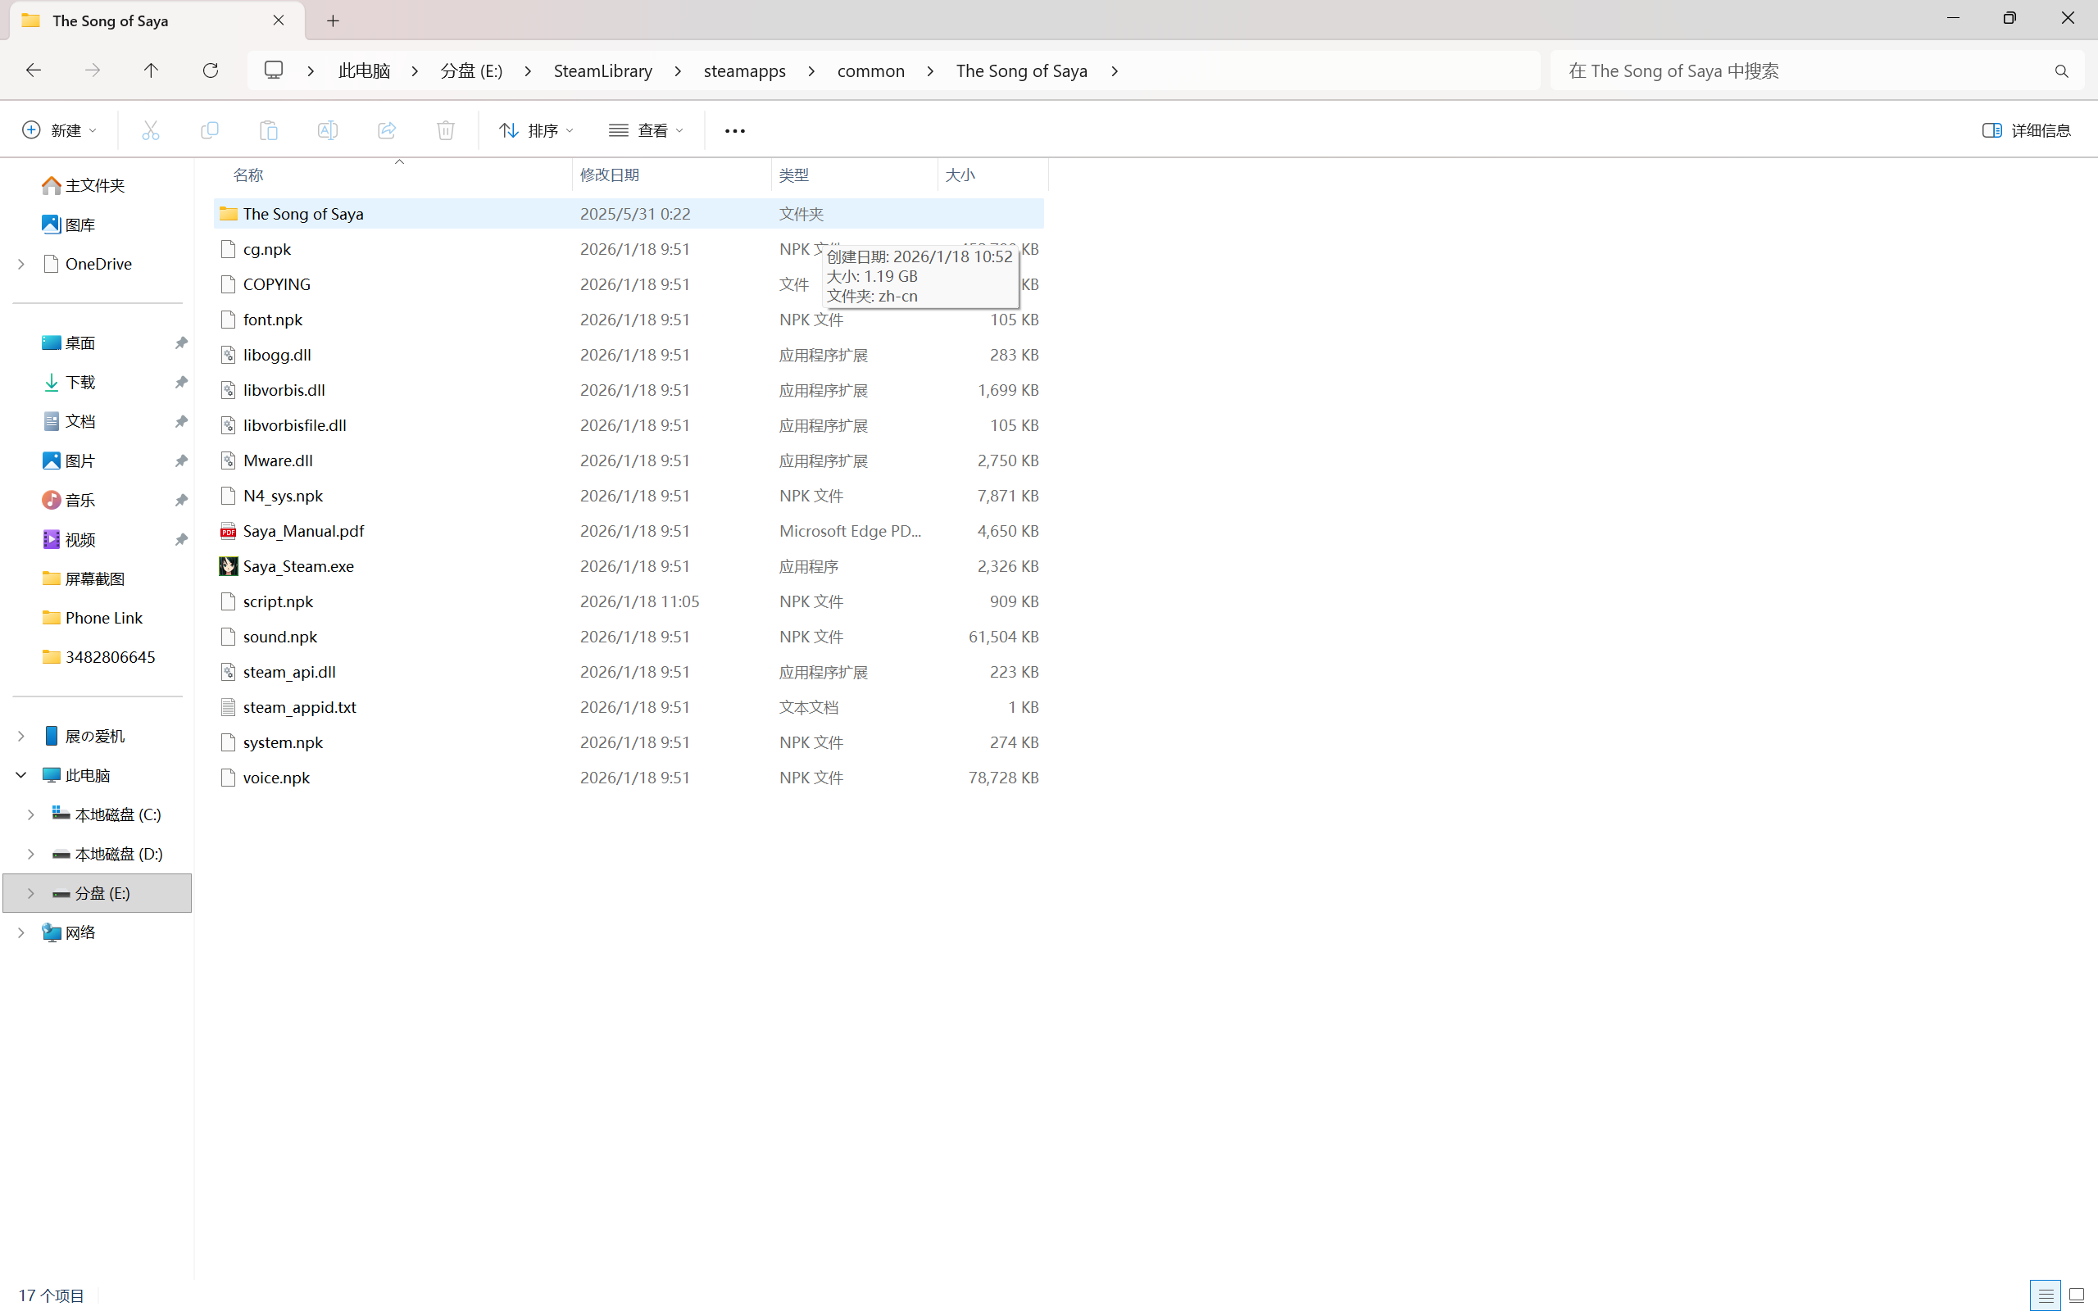Switch to large thumbnails view in status bar
The width and height of the screenshot is (2098, 1311).
pos(2075,1295)
